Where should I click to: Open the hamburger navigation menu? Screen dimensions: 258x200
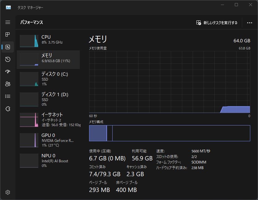click(8, 22)
